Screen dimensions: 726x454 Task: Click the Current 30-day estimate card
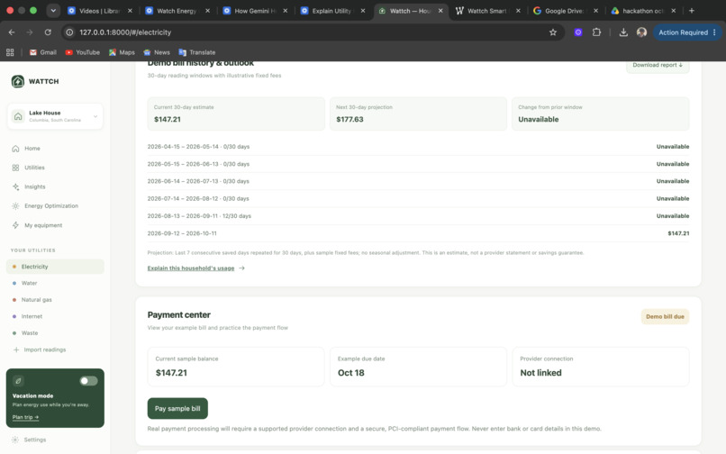tap(236, 114)
